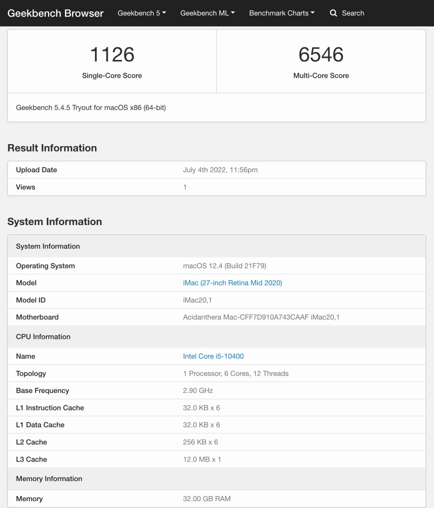434x508 pixels.
Task: Click the 12.0 MB x 1 value
Action: 202,459
